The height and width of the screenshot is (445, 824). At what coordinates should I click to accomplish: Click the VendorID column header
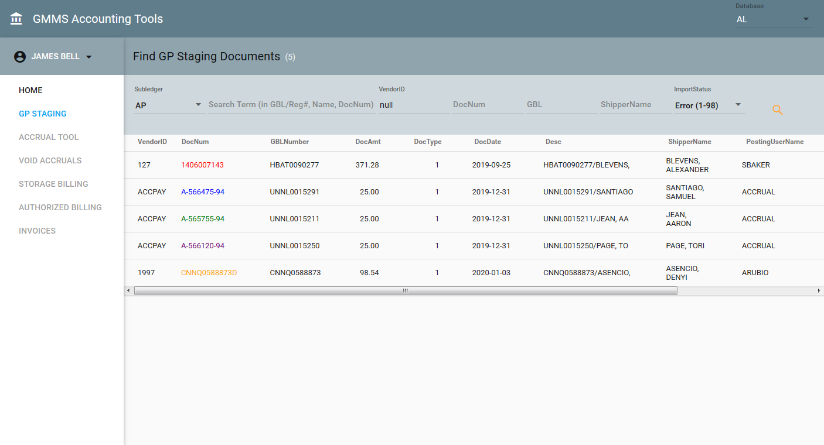152,142
